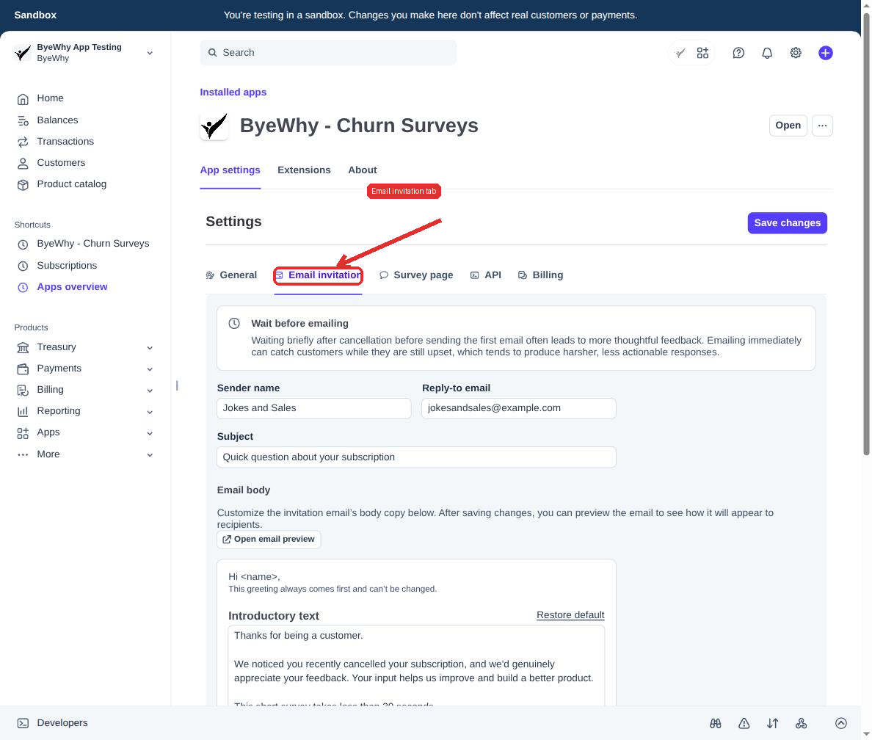This screenshot has width=872, height=740.
Task: Click the Restore default link
Action: (x=570, y=615)
